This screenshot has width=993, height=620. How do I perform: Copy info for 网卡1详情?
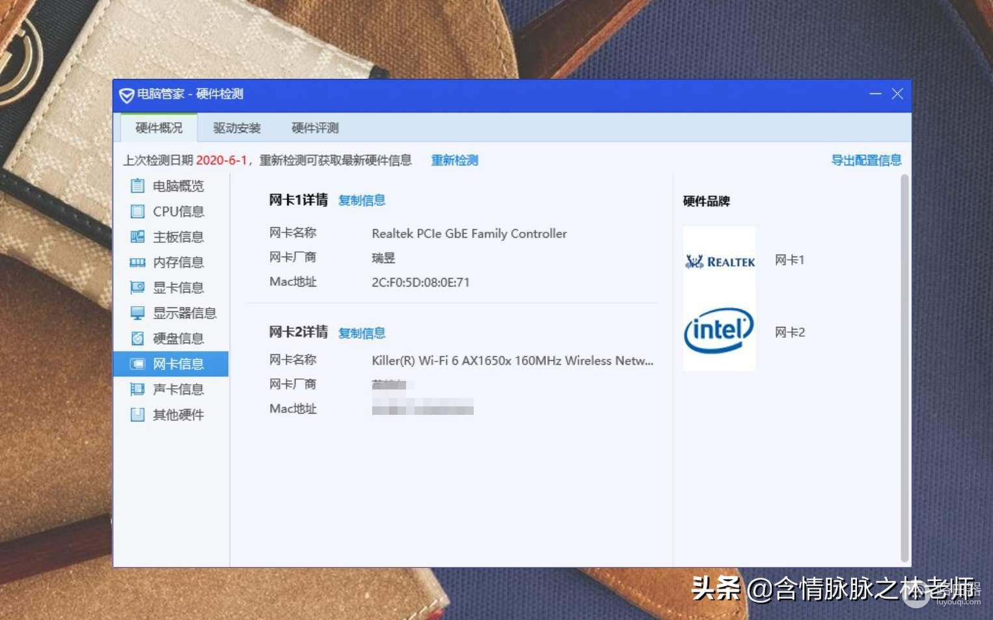click(x=362, y=201)
